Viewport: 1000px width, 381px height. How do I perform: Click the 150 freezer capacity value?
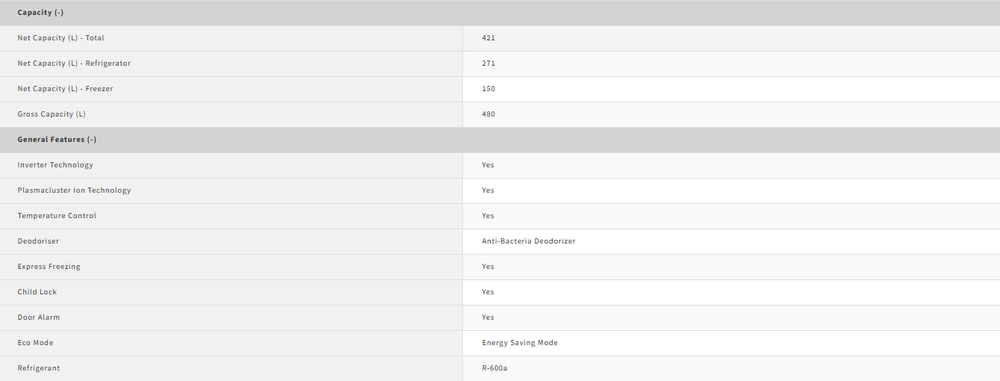pos(488,89)
